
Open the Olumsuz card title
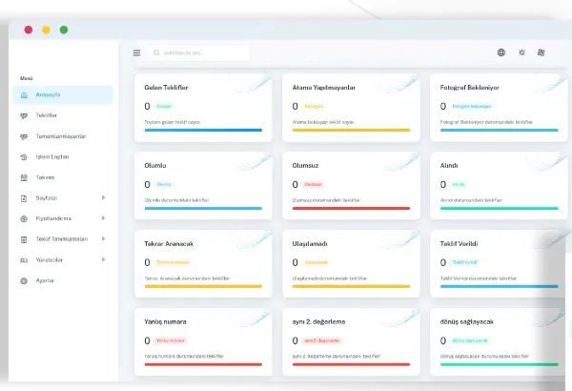305,165
